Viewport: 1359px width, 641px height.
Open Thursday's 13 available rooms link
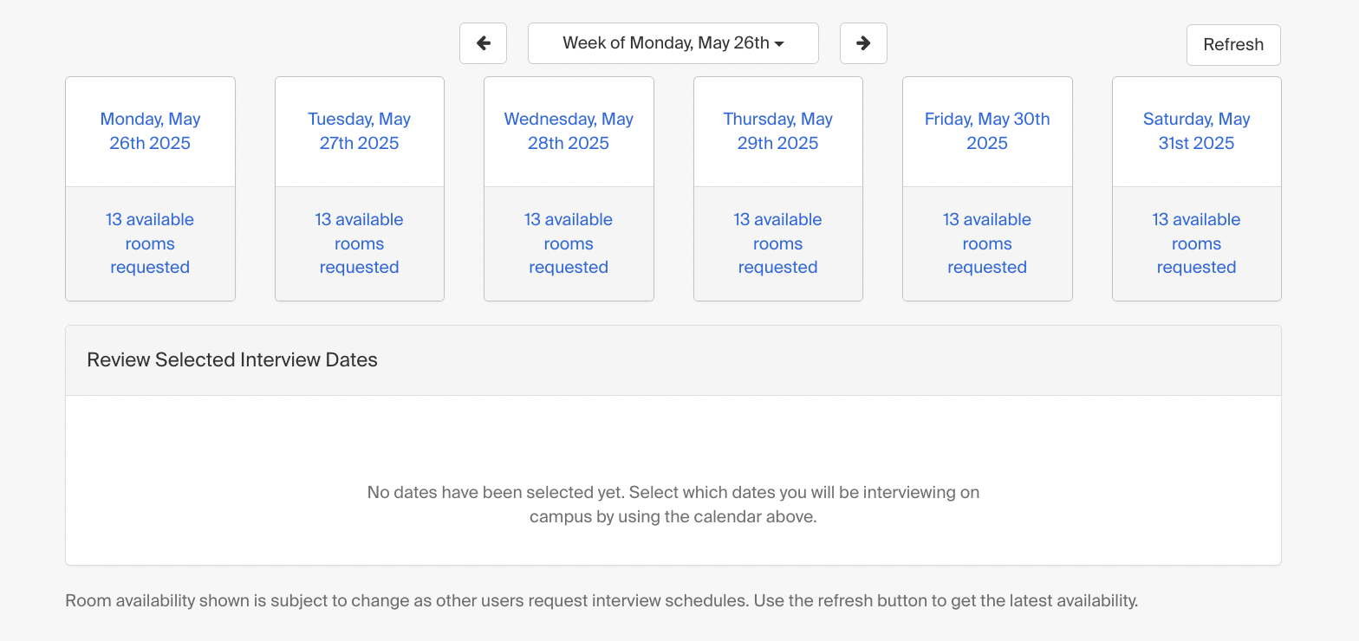777,243
